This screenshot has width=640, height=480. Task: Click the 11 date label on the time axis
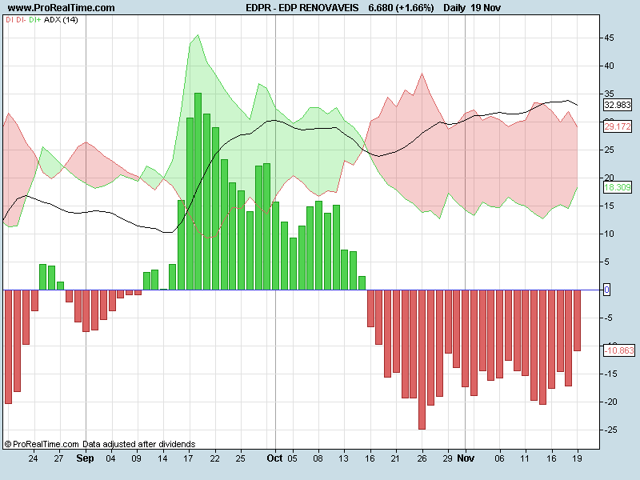(x=525, y=458)
